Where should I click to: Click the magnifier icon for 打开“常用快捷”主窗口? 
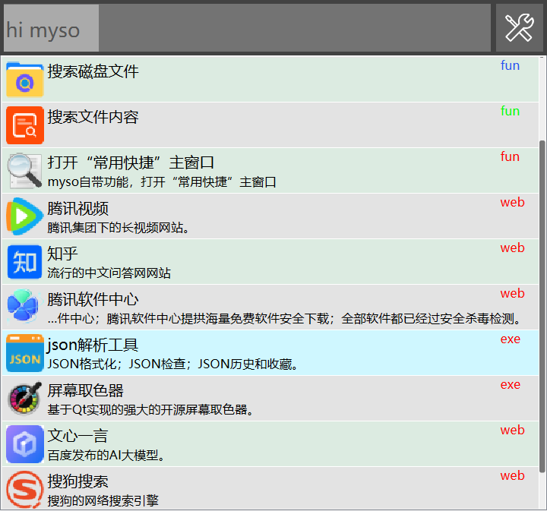[25, 170]
